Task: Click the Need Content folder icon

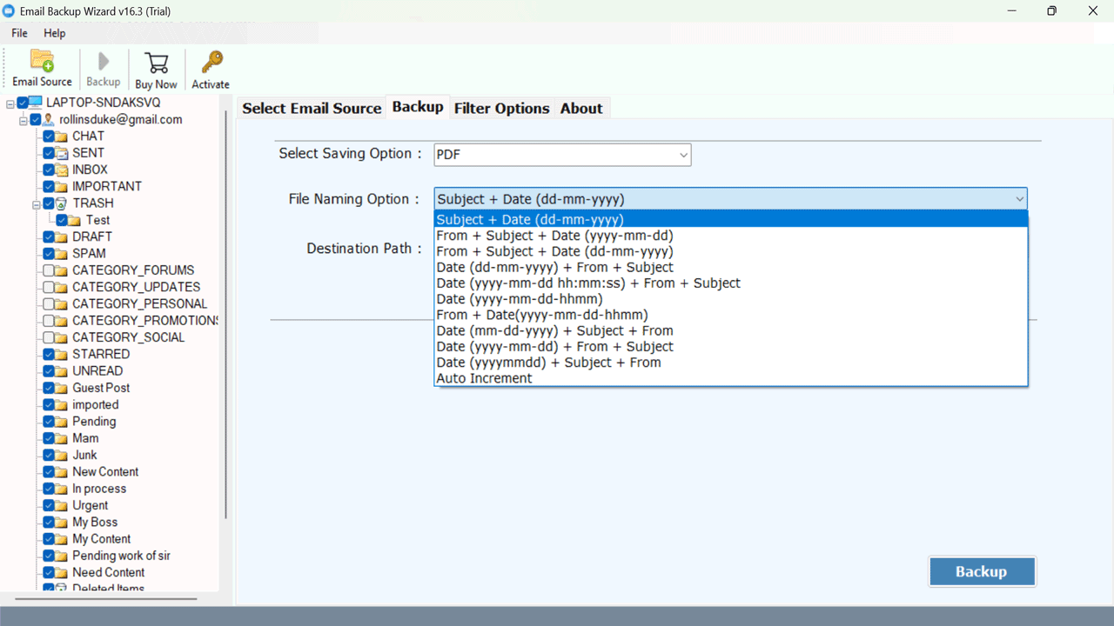Action: [x=62, y=573]
